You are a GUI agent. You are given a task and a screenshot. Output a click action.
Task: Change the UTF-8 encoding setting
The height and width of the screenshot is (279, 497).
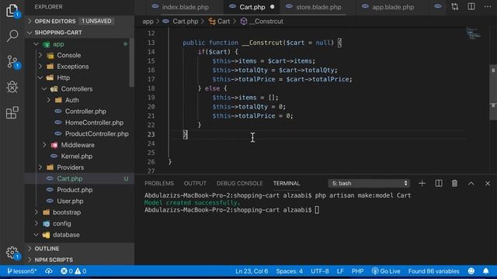(320, 271)
